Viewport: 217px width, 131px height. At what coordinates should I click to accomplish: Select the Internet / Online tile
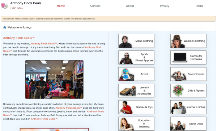pos(188,107)
